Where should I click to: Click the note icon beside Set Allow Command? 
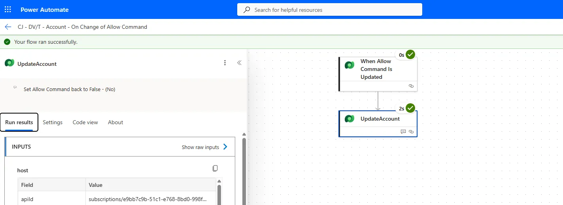[x=15, y=88]
